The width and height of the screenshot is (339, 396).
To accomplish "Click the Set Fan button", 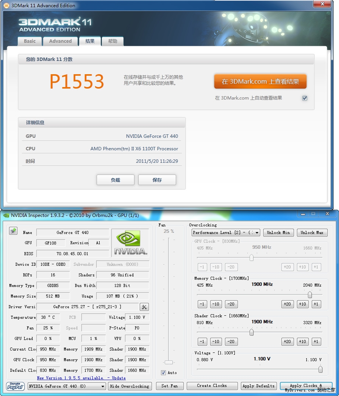I will point(170,386).
